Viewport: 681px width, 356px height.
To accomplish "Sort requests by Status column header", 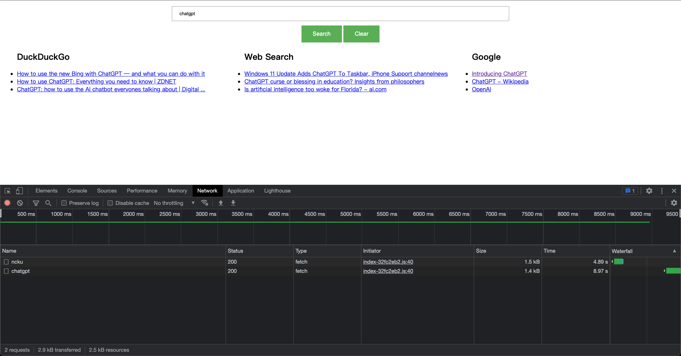I will [260, 251].
